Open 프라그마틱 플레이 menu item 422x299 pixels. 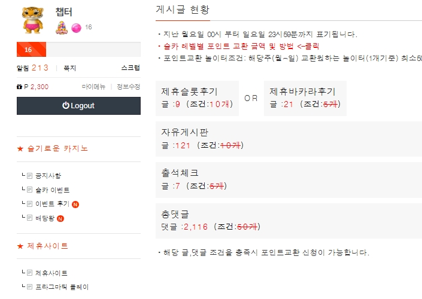(62, 287)
